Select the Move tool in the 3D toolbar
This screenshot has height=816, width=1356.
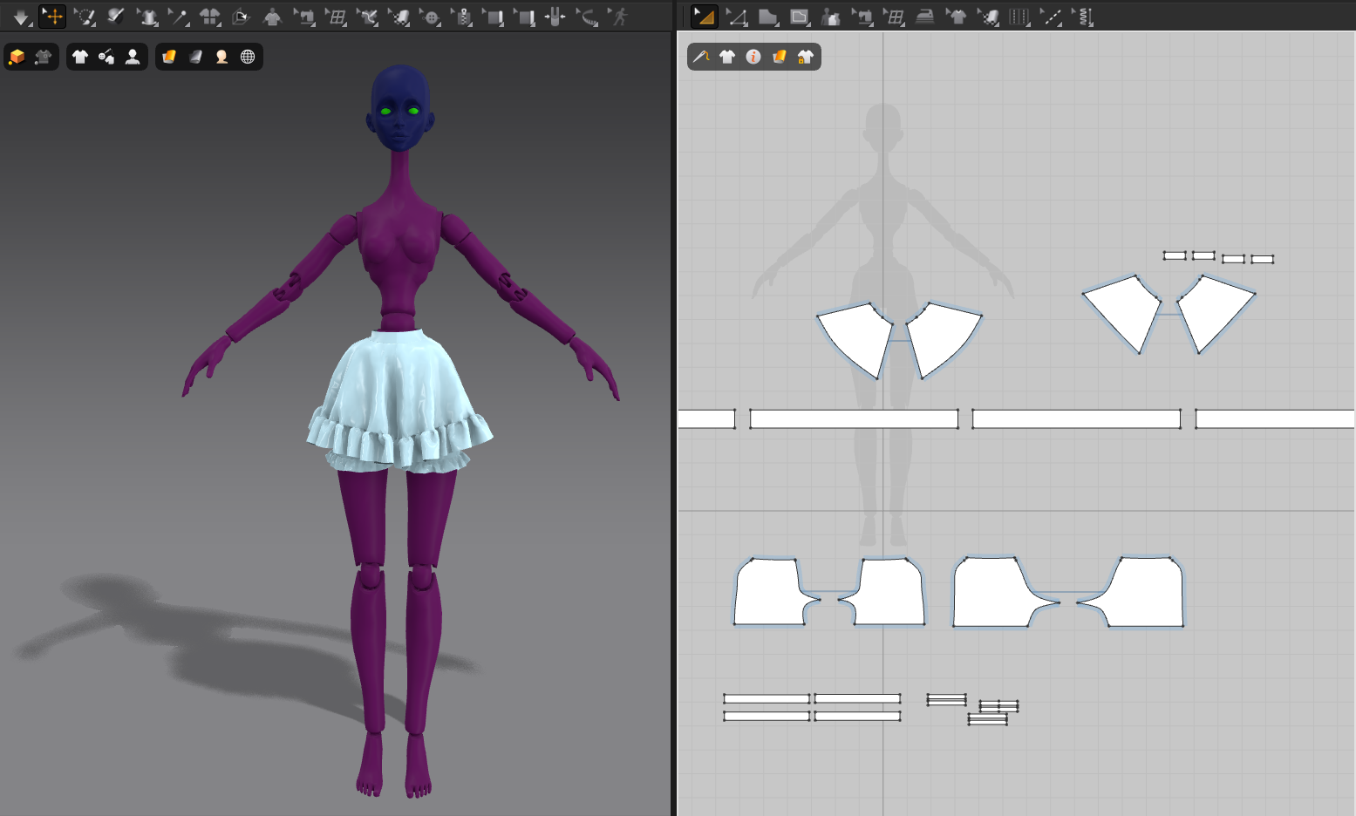pos(51,15)
